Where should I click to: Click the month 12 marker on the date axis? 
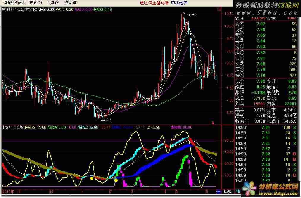52,191
